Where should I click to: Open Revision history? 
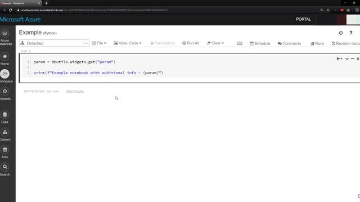pyautogui.click(x=346, y=43)
